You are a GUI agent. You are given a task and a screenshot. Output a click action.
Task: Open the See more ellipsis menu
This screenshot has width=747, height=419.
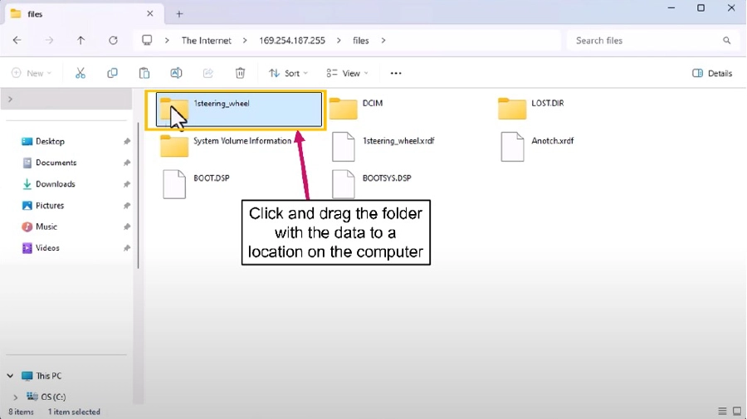396,73
